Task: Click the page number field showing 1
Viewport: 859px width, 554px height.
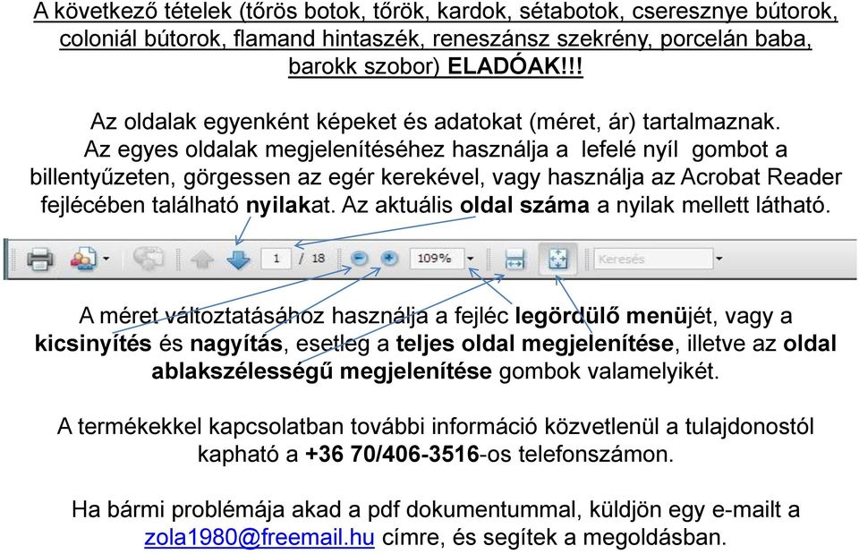Action: point(276,258)
